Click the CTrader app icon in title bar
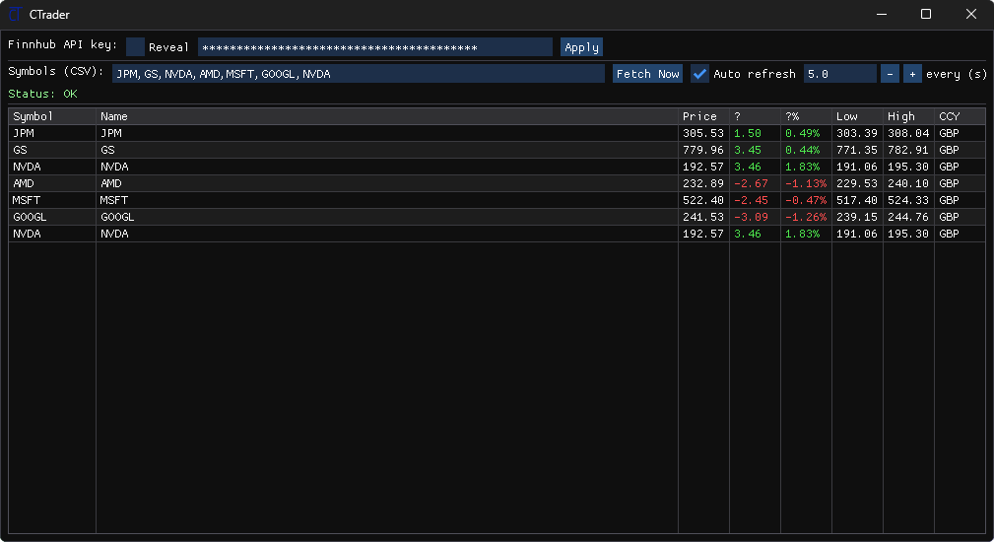The width and height of the screenshot is (994, 542). click(15, 14)
